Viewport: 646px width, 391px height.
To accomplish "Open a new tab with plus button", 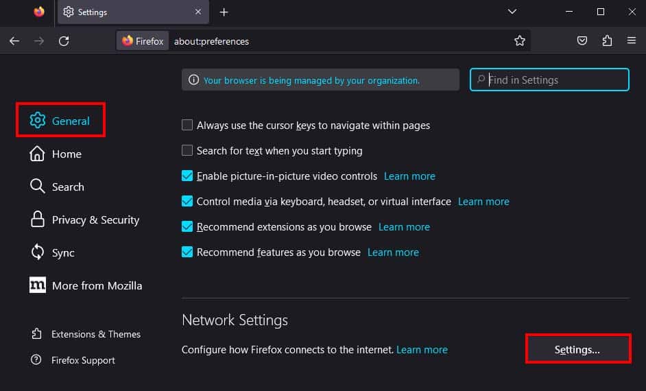I will click(x=224, y=12).
